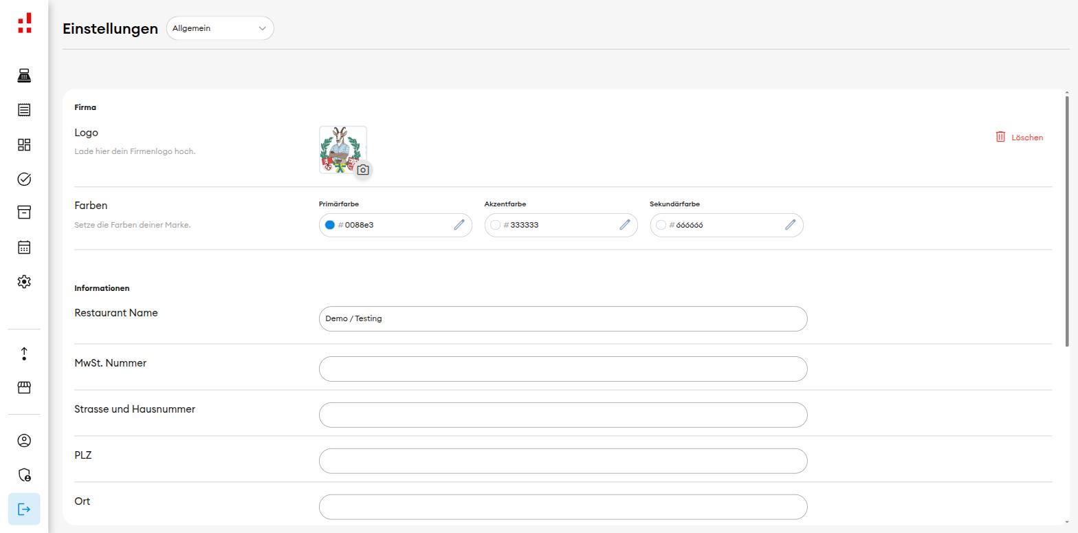Click the Informationen section heading
This screenshot has width=1078, height=533.
[102, 288]
